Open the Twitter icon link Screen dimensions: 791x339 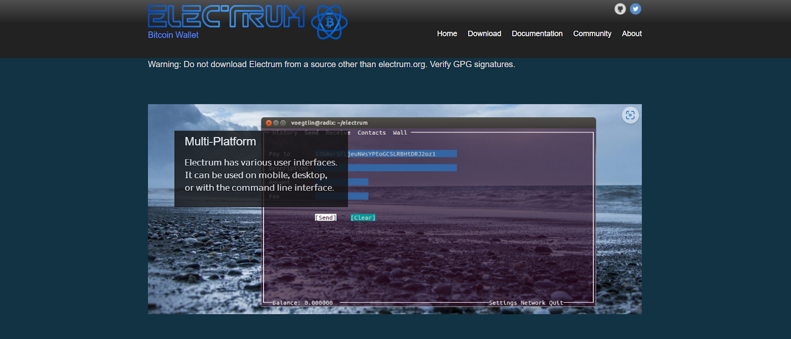tap(636, 9)
